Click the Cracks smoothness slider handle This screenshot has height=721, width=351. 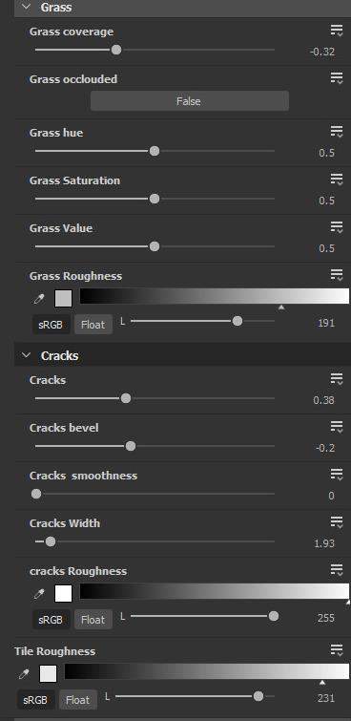point(36,495)
